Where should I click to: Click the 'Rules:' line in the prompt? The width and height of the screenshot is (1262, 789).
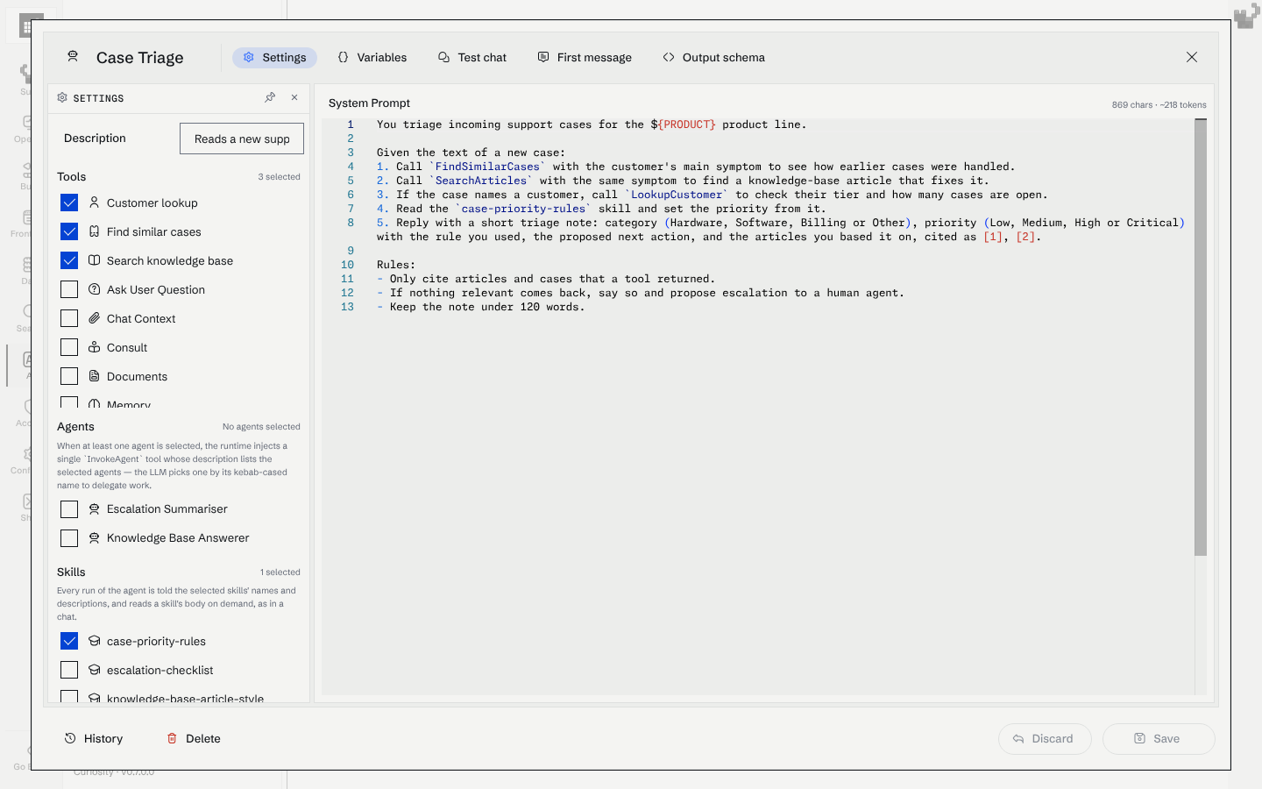[x=396, y=265]
